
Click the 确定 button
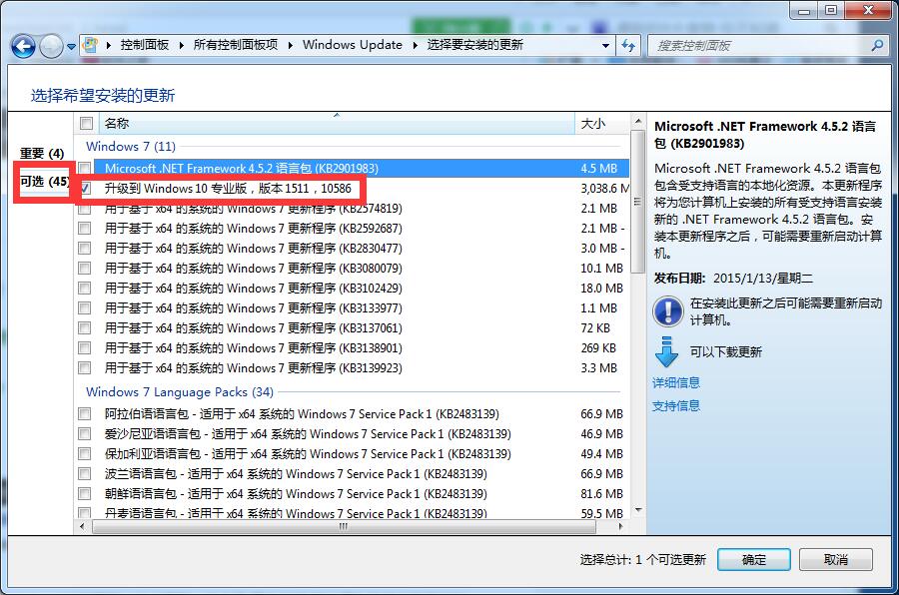click(x=753, y=560)
